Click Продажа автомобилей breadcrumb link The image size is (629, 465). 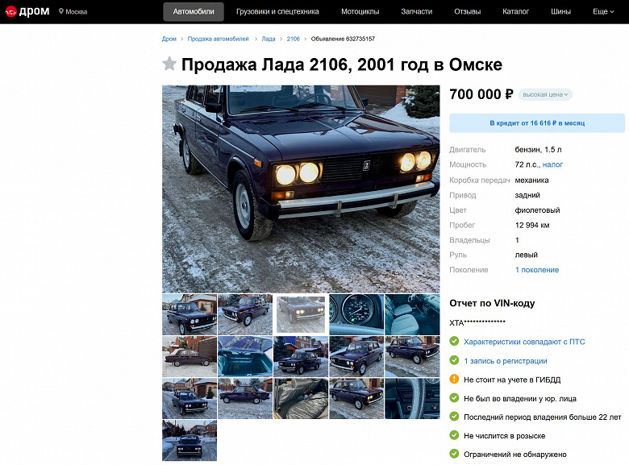[x=218, y=39]
